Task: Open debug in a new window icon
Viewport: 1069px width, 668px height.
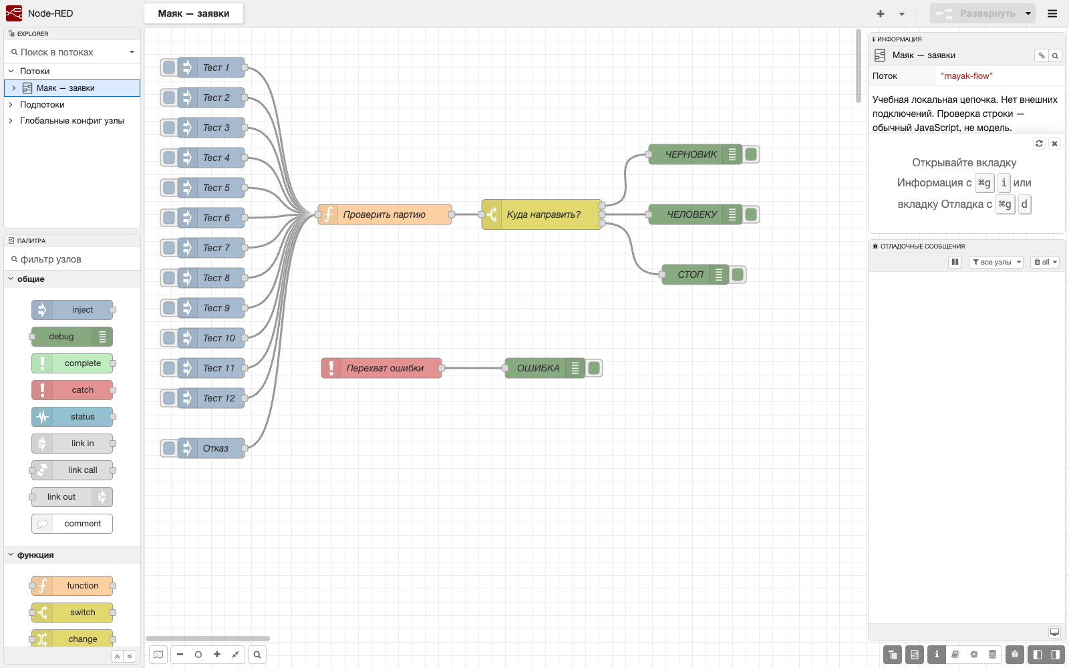Action: 1054,632
